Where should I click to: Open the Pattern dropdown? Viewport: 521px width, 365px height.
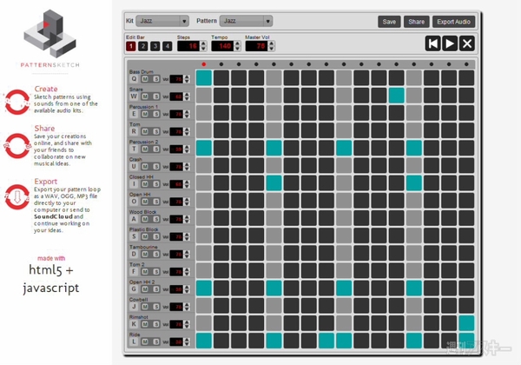tap(245, 20)
